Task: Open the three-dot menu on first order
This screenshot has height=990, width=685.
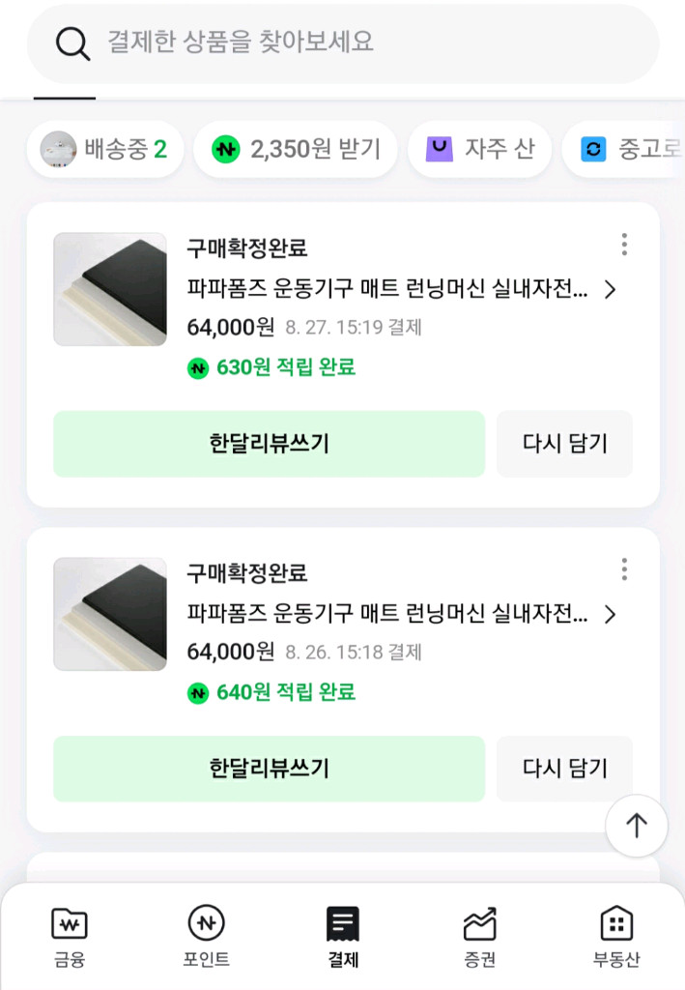Action: (625, 246)
